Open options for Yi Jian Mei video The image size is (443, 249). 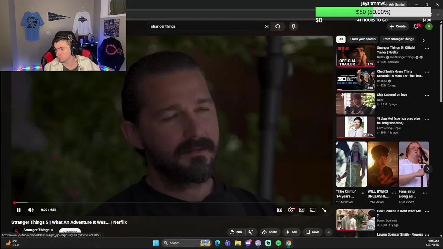tap(427, 119)
